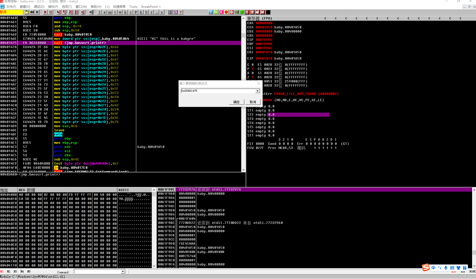
Task: Confirm the expression with 确定
Action: click(236, 102)
